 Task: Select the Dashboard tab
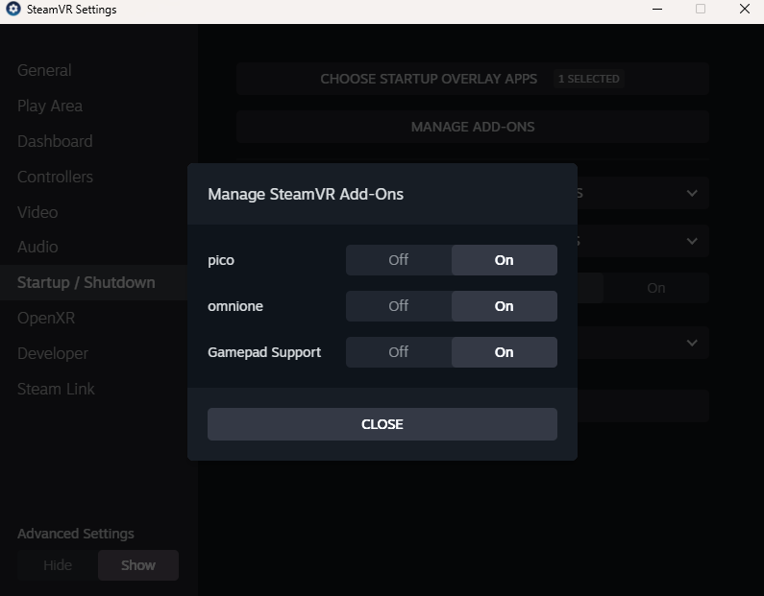55,141
